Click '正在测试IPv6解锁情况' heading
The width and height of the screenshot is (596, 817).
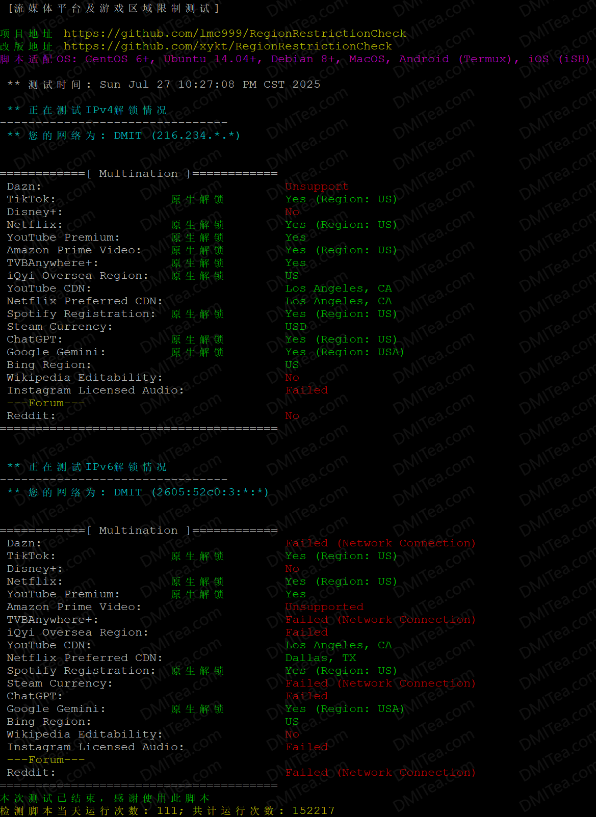97,467
